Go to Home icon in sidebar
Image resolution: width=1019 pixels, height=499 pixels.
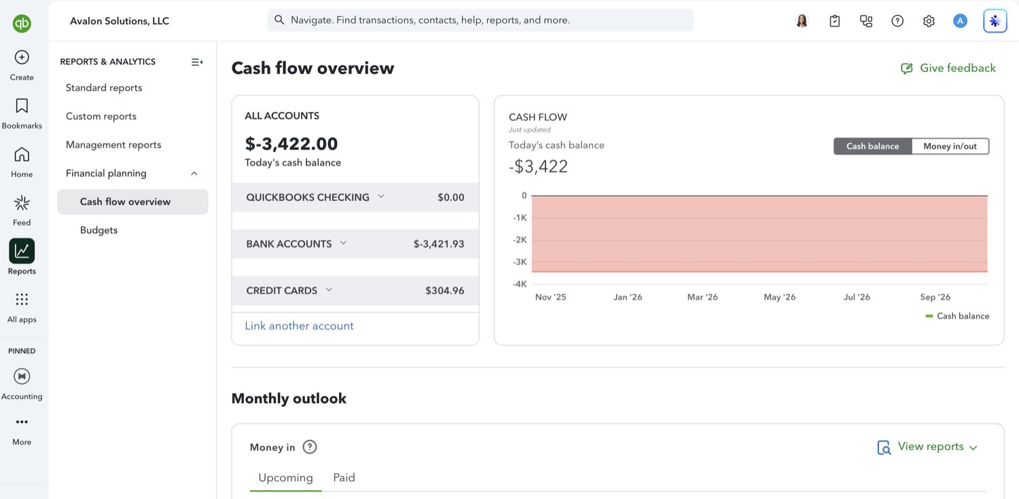point(22,155)
